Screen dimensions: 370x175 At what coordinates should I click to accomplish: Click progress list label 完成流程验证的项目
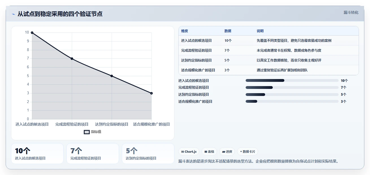[x=194, y=88]
